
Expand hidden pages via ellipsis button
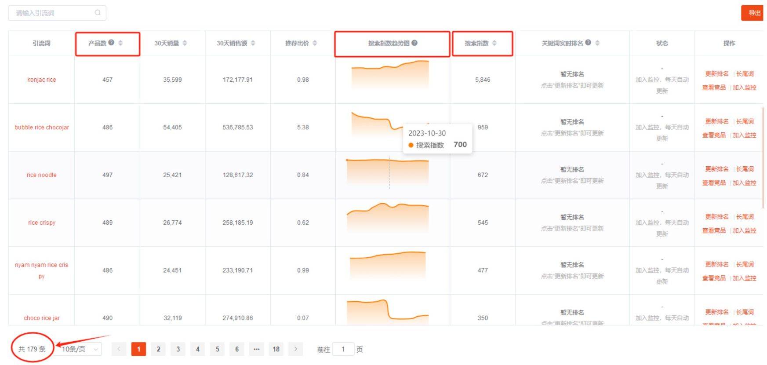257,349
